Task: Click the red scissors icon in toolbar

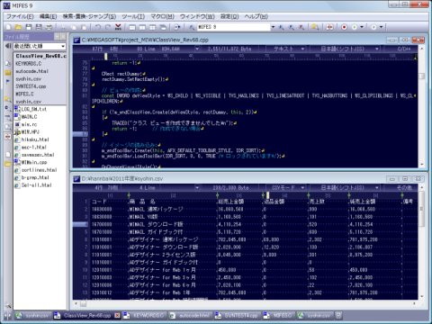Action: click(x=118, y=27)
